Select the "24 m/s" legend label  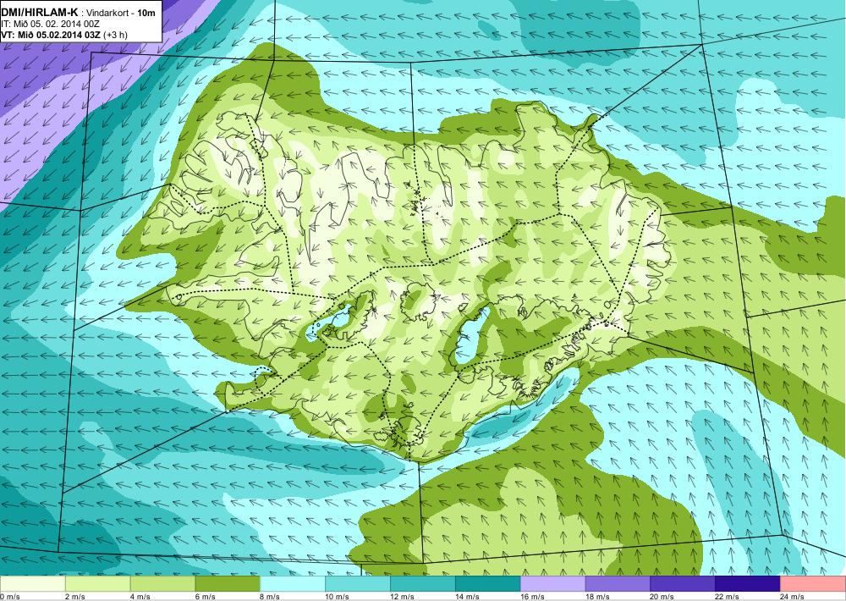(x=793, y=597)
